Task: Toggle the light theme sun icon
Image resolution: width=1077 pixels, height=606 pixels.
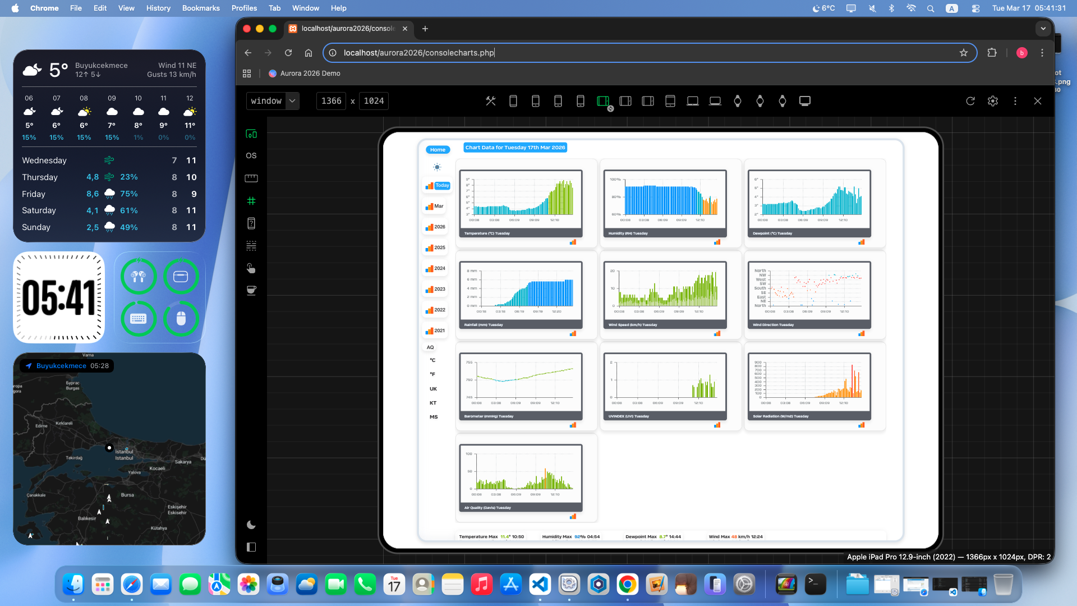Action: pos(437,167)
